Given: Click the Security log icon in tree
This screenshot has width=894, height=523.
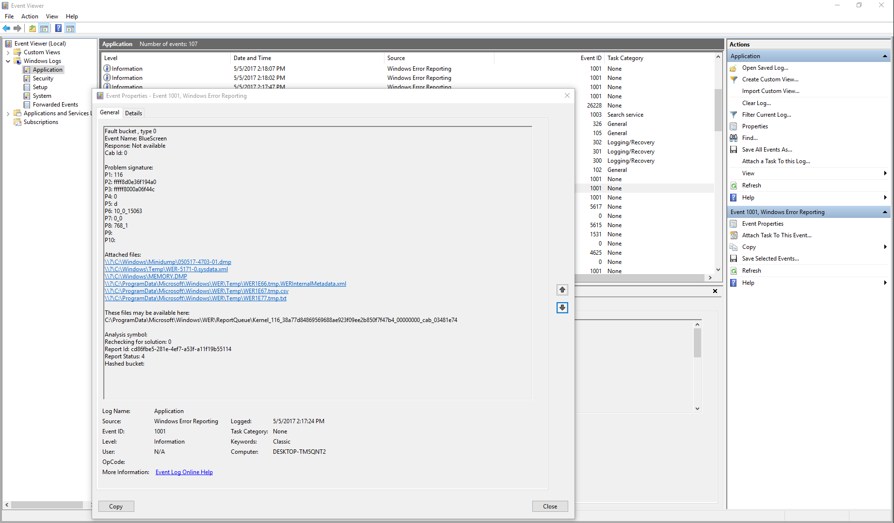Looking at the screenshot, I should click(27, 78).
